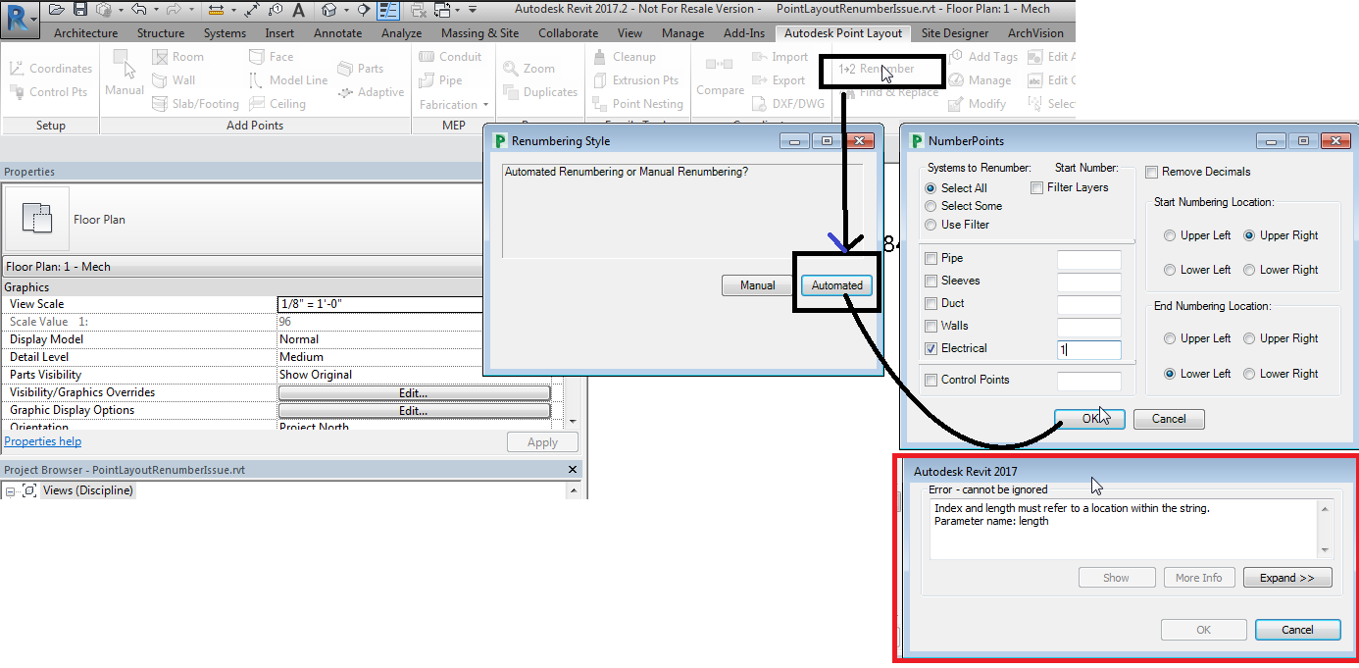The image size is (1359, 668).
Task: Click the Modify tool in Point Layout ribbon
Action: (x=978, y=104)
